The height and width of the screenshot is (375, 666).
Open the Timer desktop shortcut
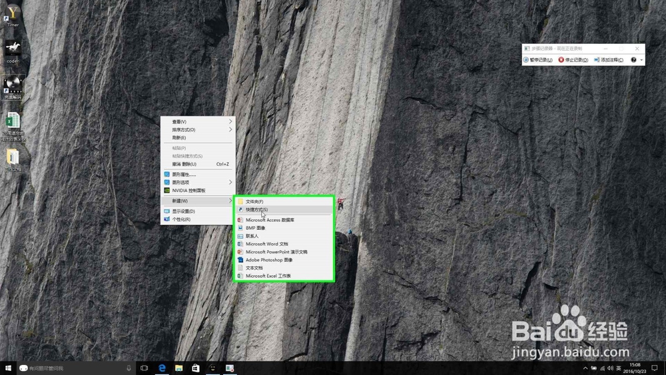pyautogui.click(x=13, y=16)
